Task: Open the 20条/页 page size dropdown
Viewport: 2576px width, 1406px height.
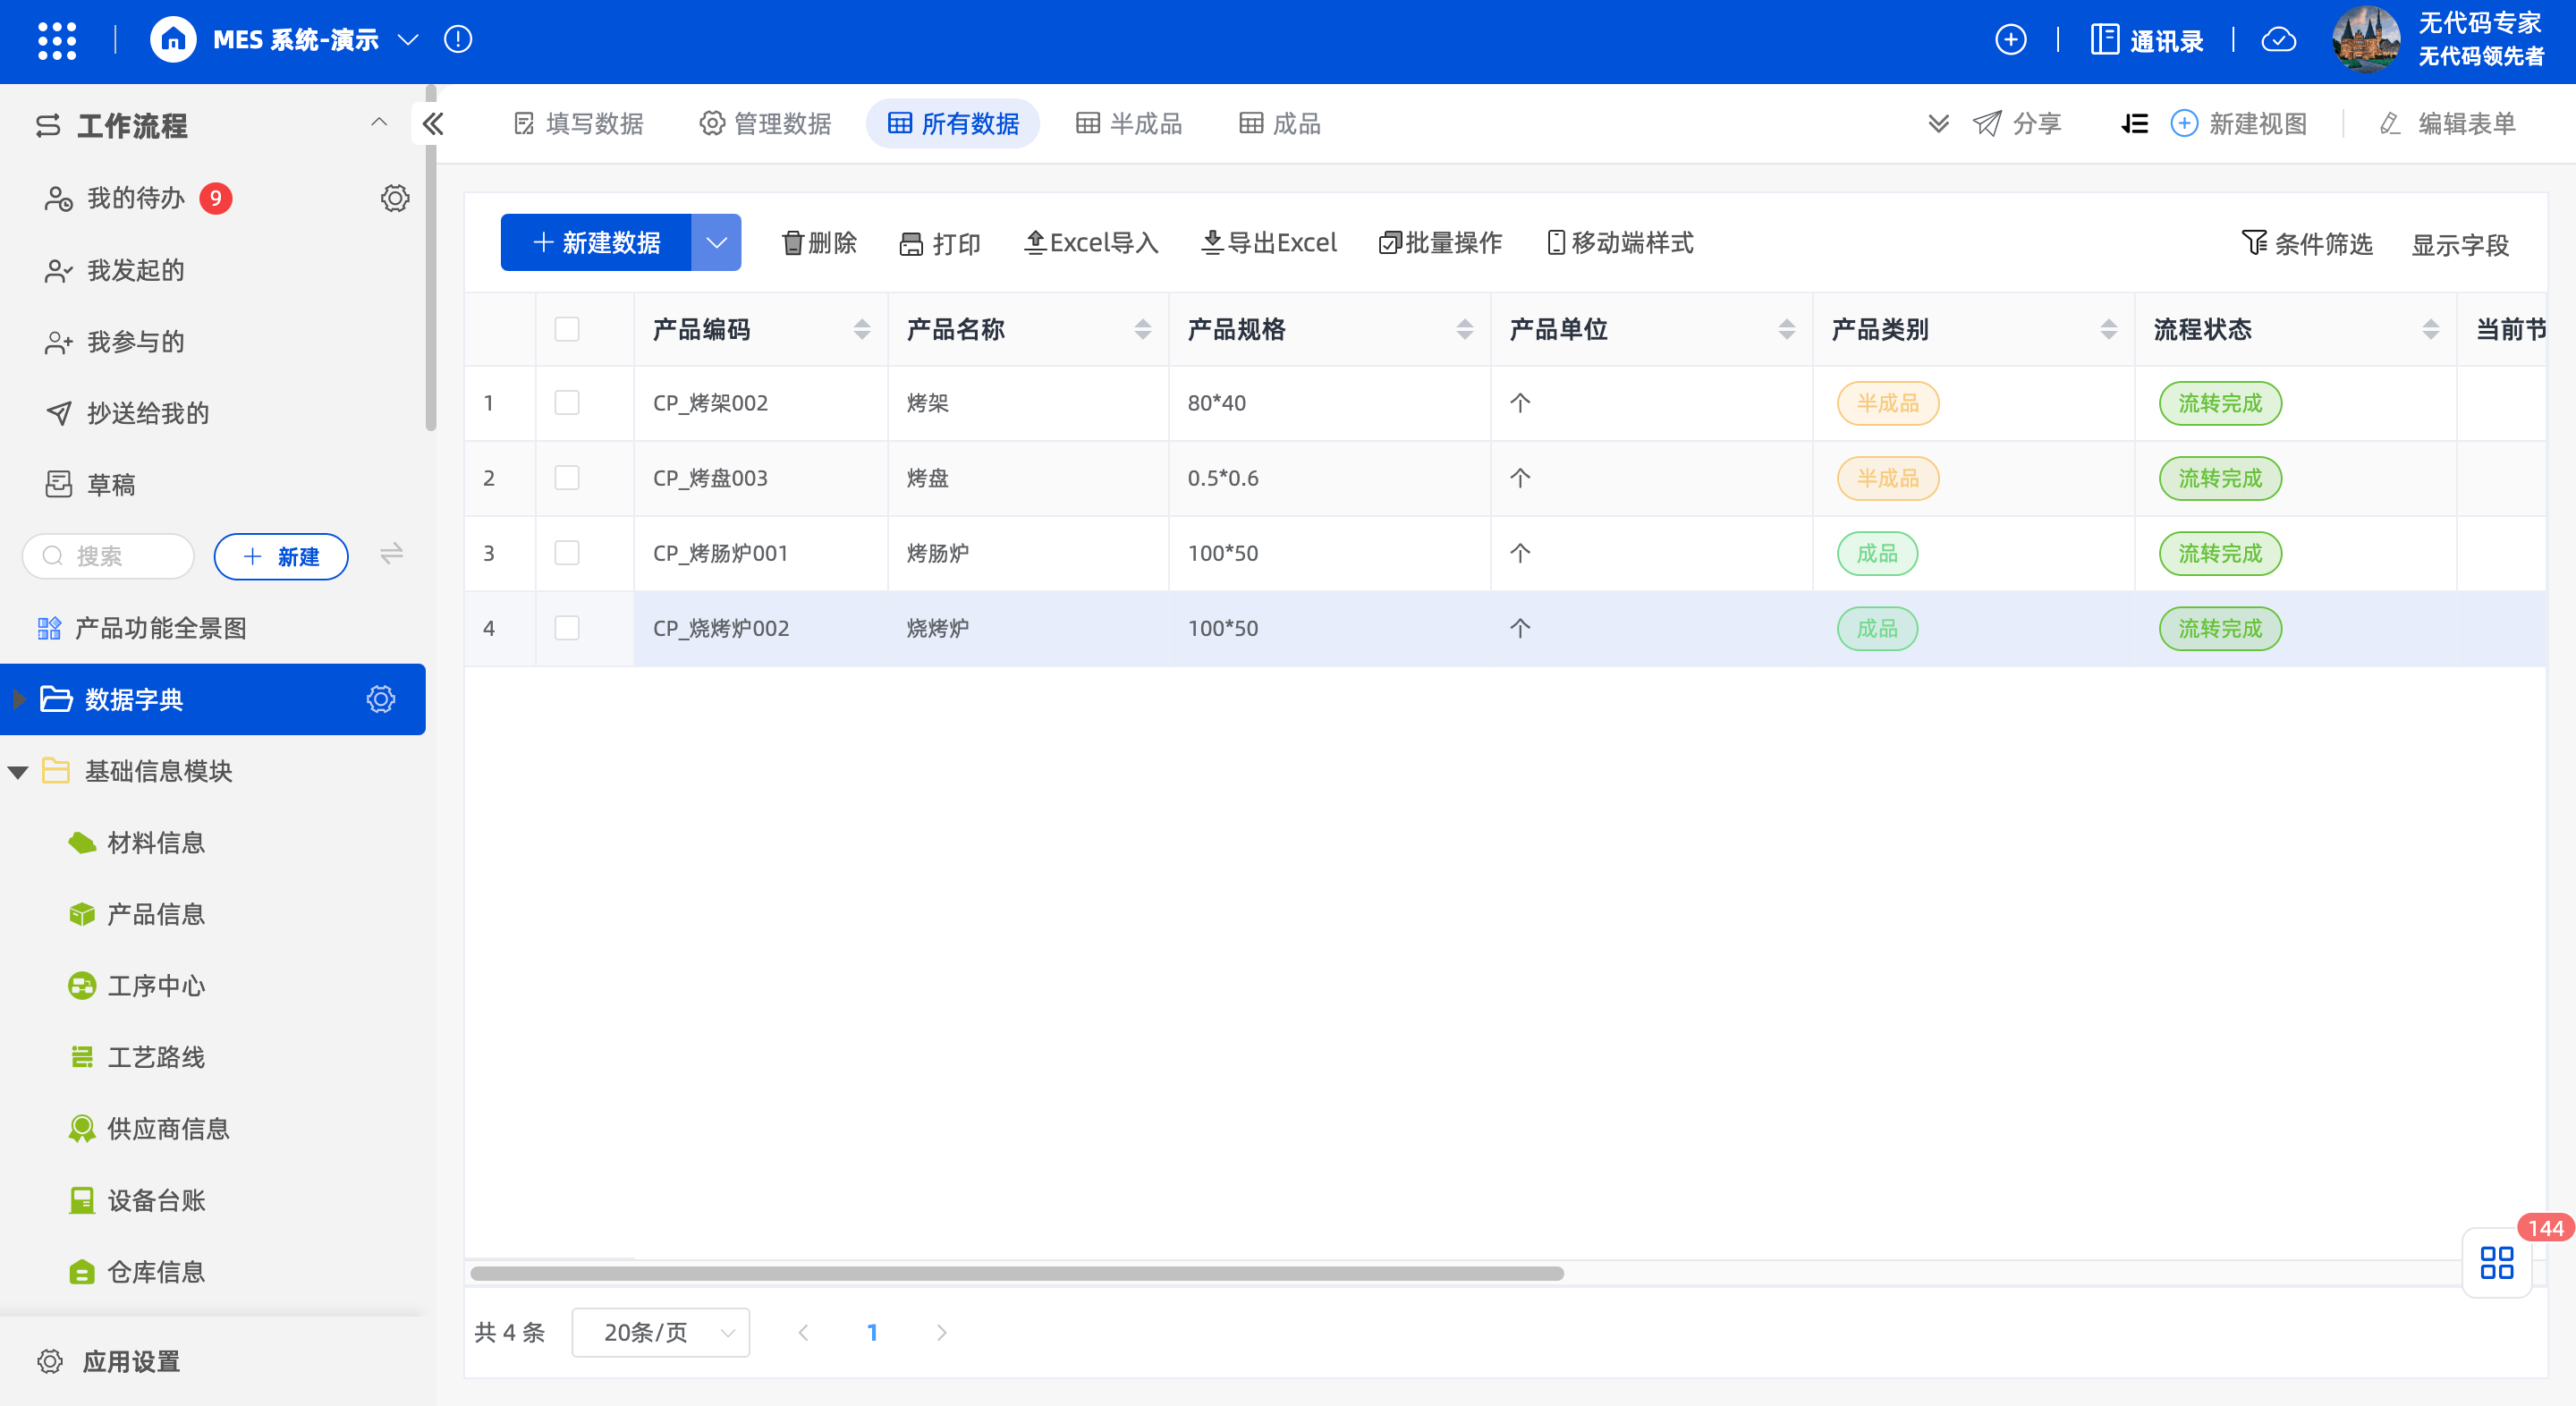Action: pyautogui.click(x=661, y=1332)
